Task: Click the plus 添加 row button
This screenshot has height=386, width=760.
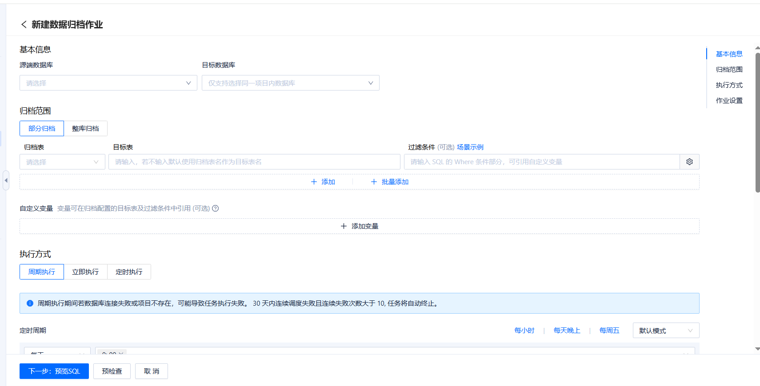Action: click(323, 182)
